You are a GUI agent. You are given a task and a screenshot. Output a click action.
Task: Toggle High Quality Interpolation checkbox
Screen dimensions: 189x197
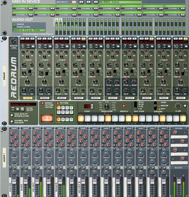tap(12, 115)
